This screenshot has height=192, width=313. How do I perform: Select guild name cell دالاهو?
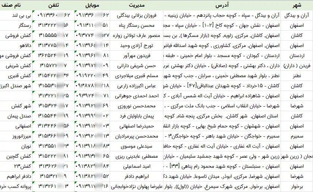(16, 46)
